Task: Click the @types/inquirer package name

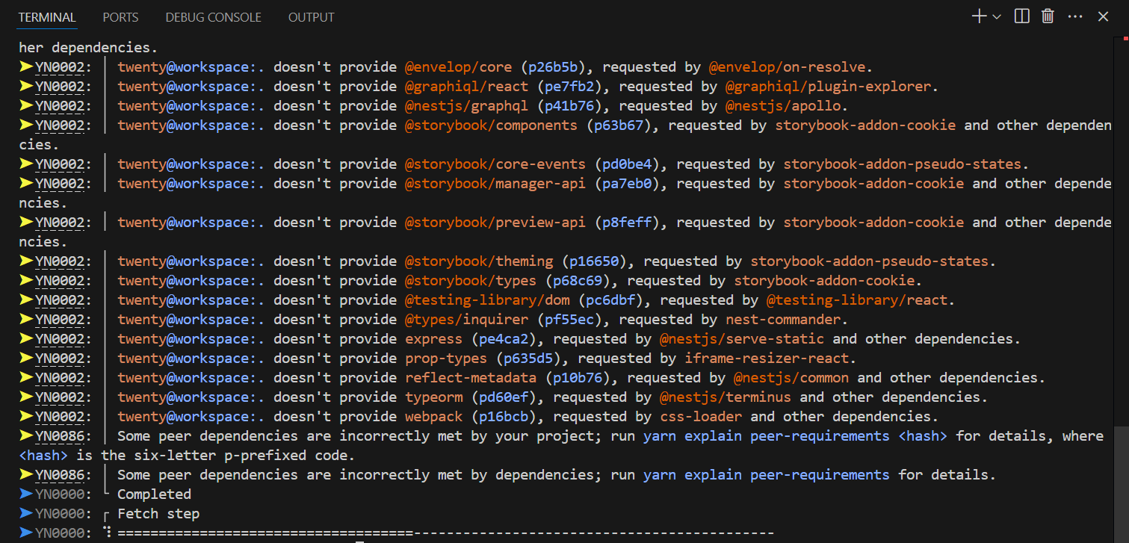Action: [466, 319]
